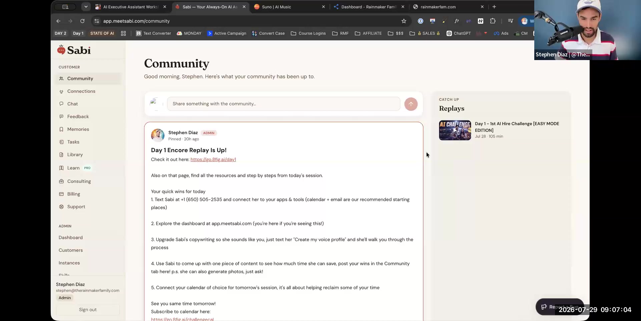The width and height of the screenshot is (641, 321).
Task: Click the sidebar email stephen@therainmakerfamily.com
Action: (x=88, y=291)
